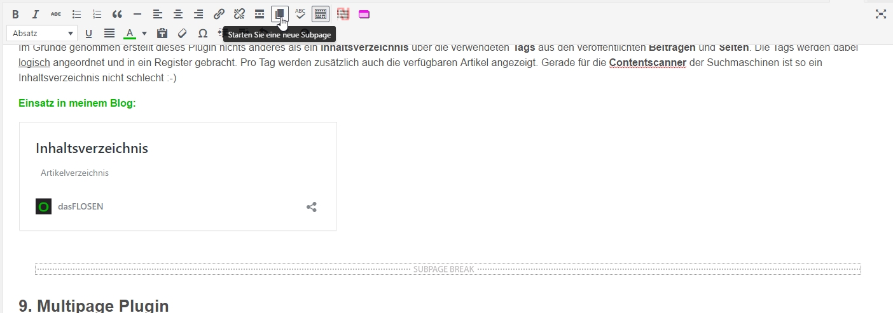Insert a blockquote
This screenshot has height=313, width=893.
click(x=117, y=14)
